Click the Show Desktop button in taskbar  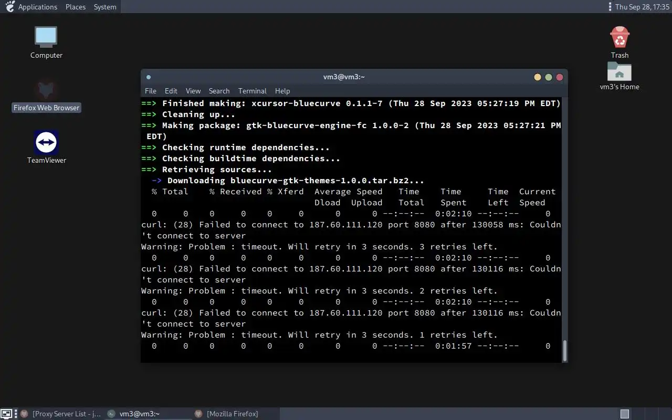pos(6,414)
